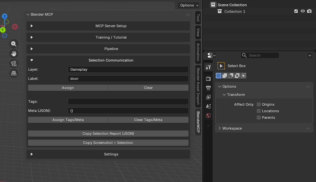Enable Affect Only Parents checkbox
The image size is (316, 182).
coord(259,118)
